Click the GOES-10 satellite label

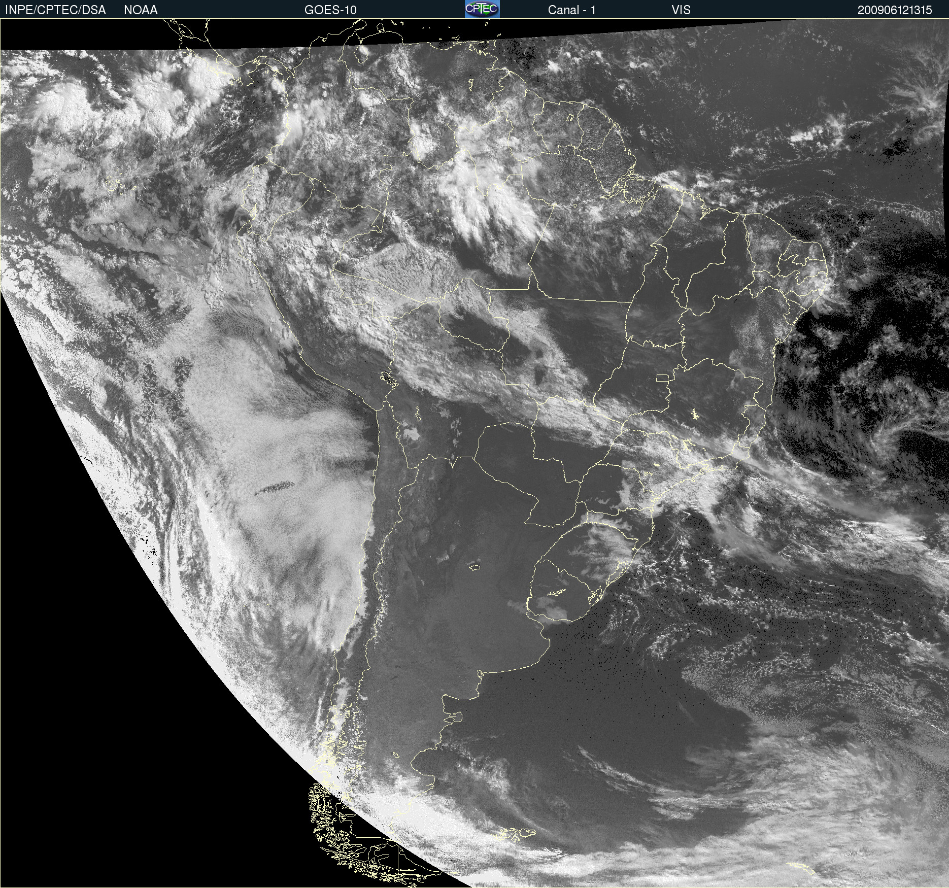point(330,10)
